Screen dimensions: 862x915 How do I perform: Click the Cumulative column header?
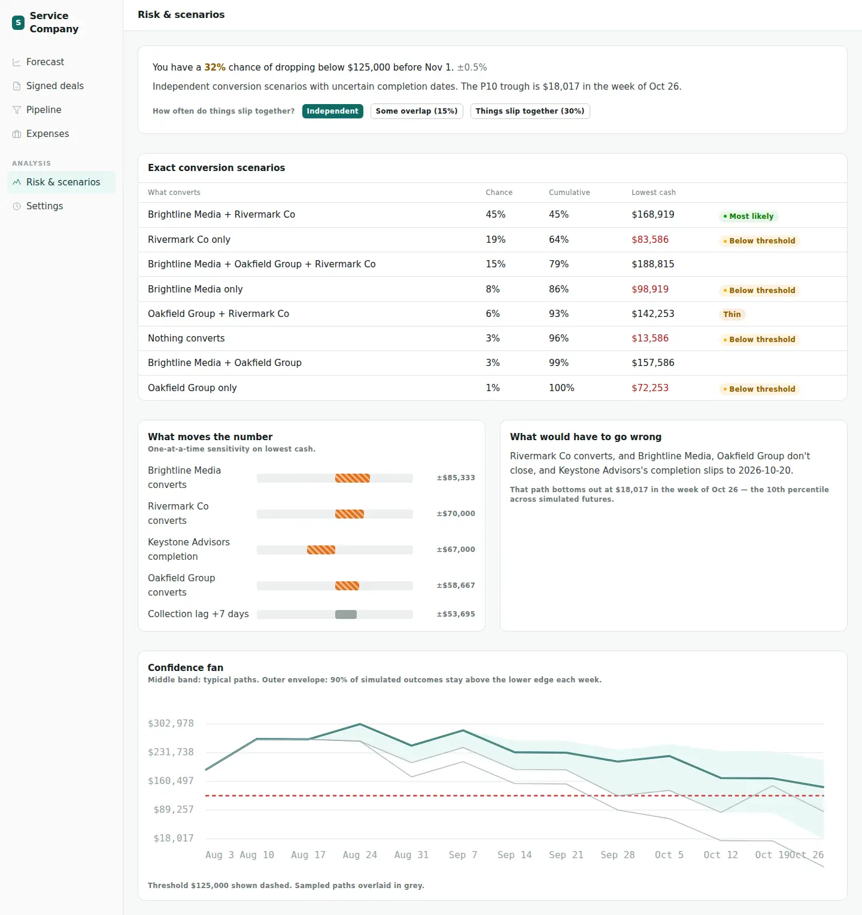tap(569, 193)
